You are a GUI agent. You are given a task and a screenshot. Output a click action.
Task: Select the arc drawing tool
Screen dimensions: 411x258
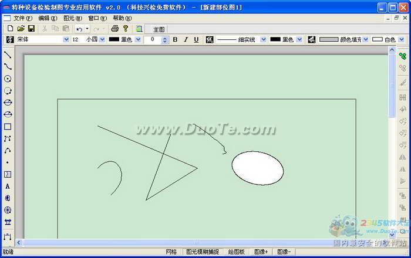click(x=8, y=151)
